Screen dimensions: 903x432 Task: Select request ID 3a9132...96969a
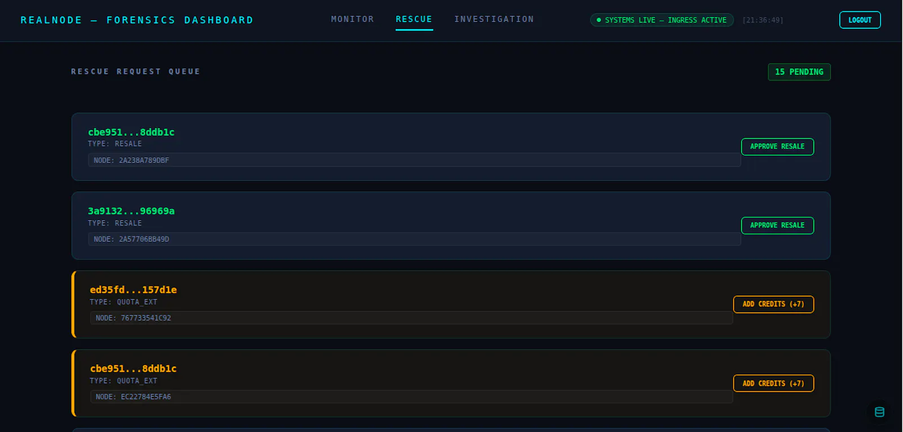[x=131, y=211]
